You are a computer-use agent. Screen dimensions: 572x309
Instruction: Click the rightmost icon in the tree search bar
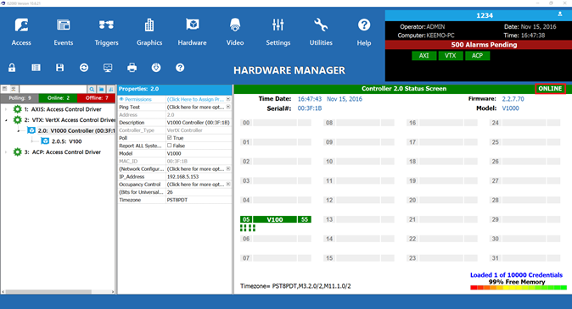111,89
